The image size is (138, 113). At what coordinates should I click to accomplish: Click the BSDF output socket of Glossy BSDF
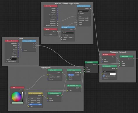click(117, 69)
